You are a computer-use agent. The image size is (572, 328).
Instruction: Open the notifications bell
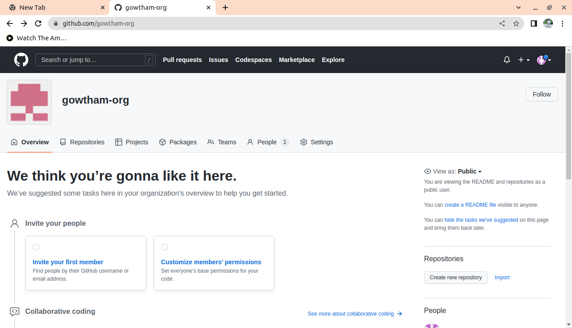[x=507, y=60]
